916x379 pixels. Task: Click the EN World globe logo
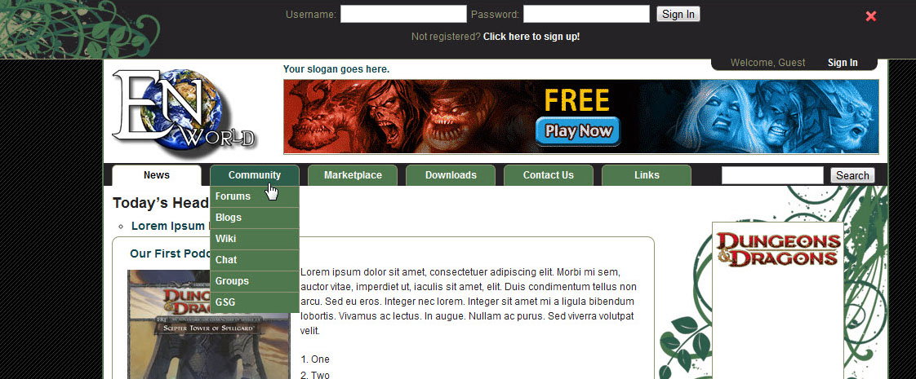[185, 113]
